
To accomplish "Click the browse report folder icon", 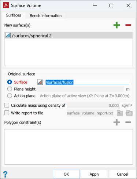I will pos(129,113).
